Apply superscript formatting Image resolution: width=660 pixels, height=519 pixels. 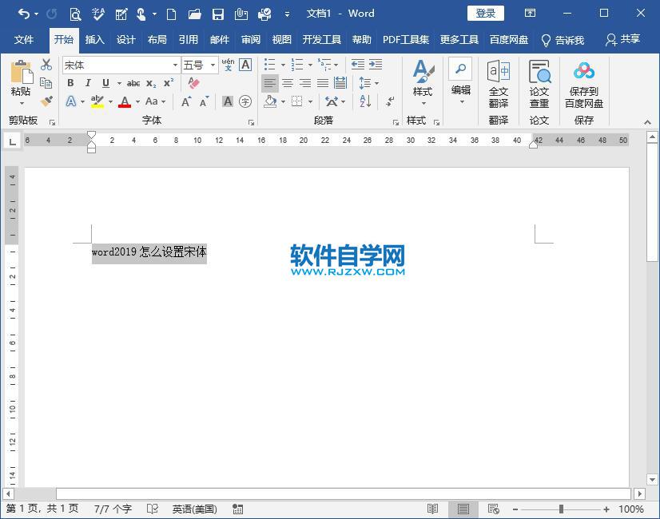coord(168,83)
